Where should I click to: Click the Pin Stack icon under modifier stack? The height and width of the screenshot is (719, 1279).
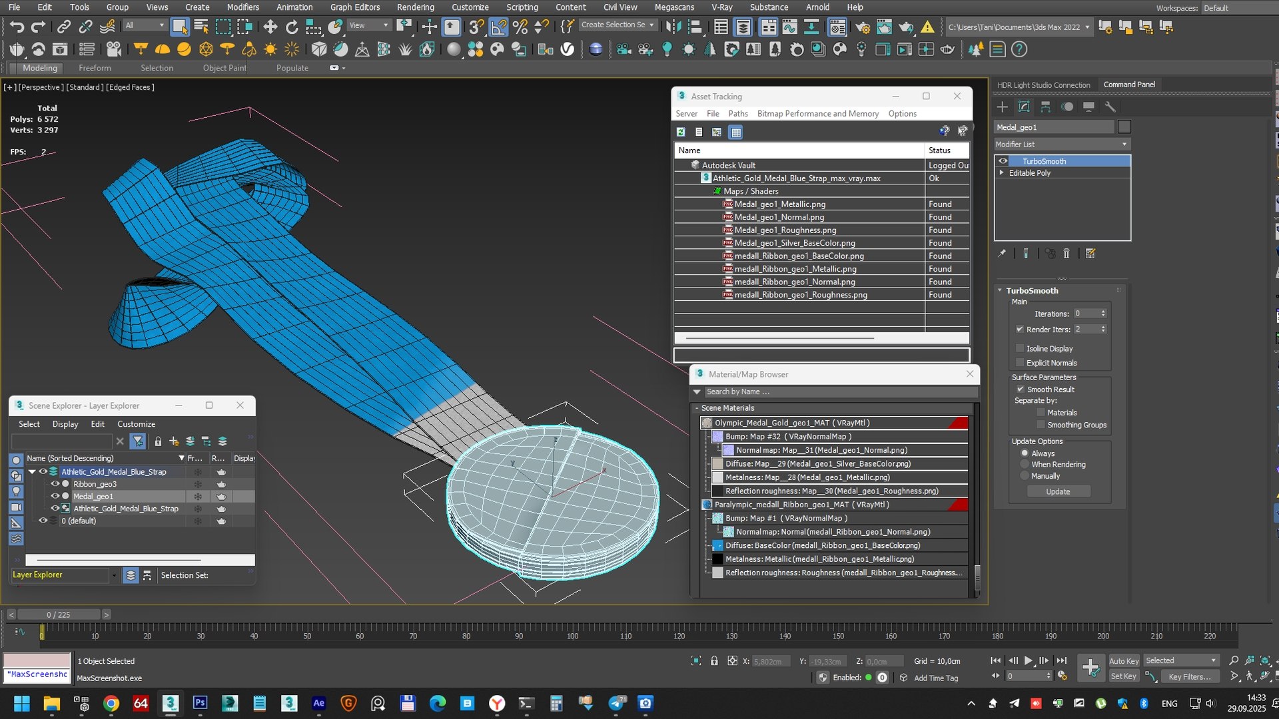pos(1001,254)
